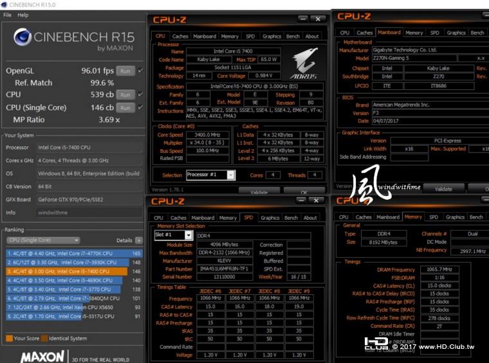The height and width of the screenshot is (363, 489).
Task: Click the Info field containing windwithme
Action: tap(89, 213)
